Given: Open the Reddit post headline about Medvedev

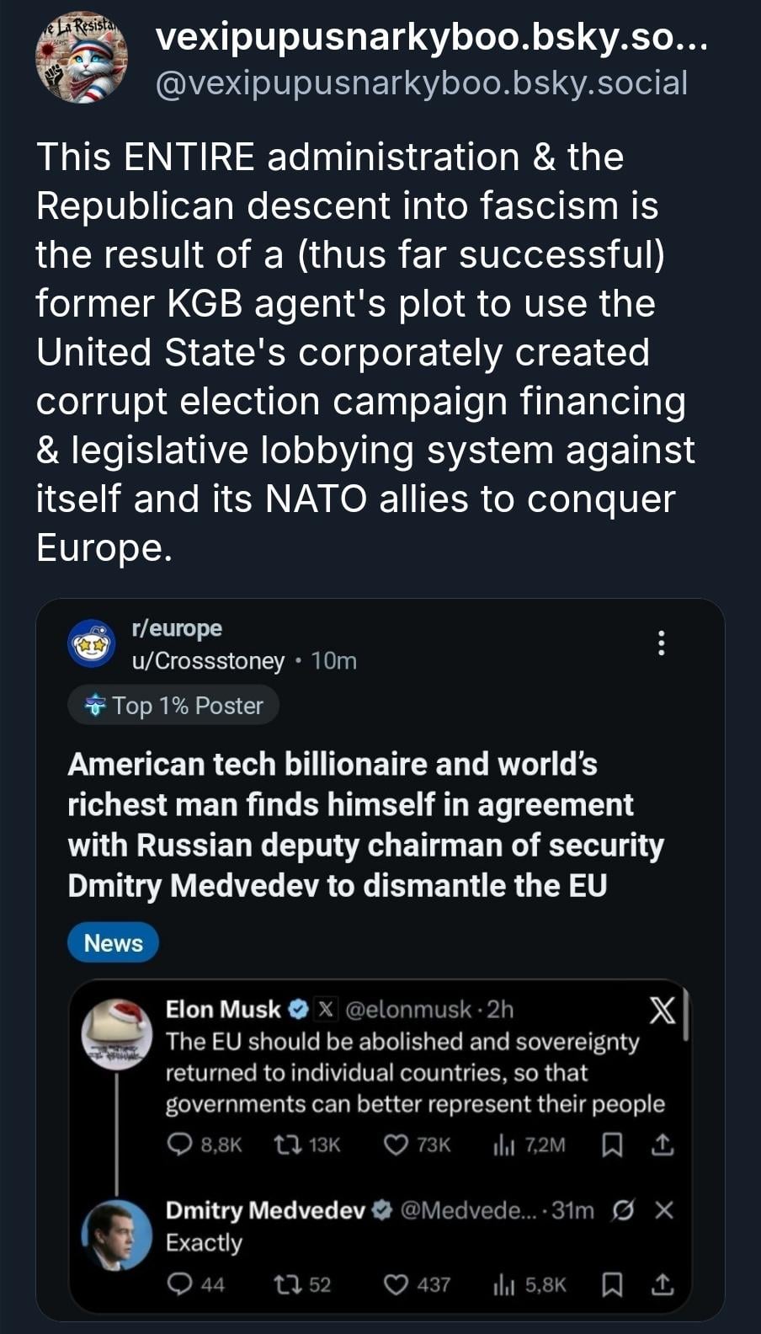Looking at the screenshot, I should coord(365,825).
